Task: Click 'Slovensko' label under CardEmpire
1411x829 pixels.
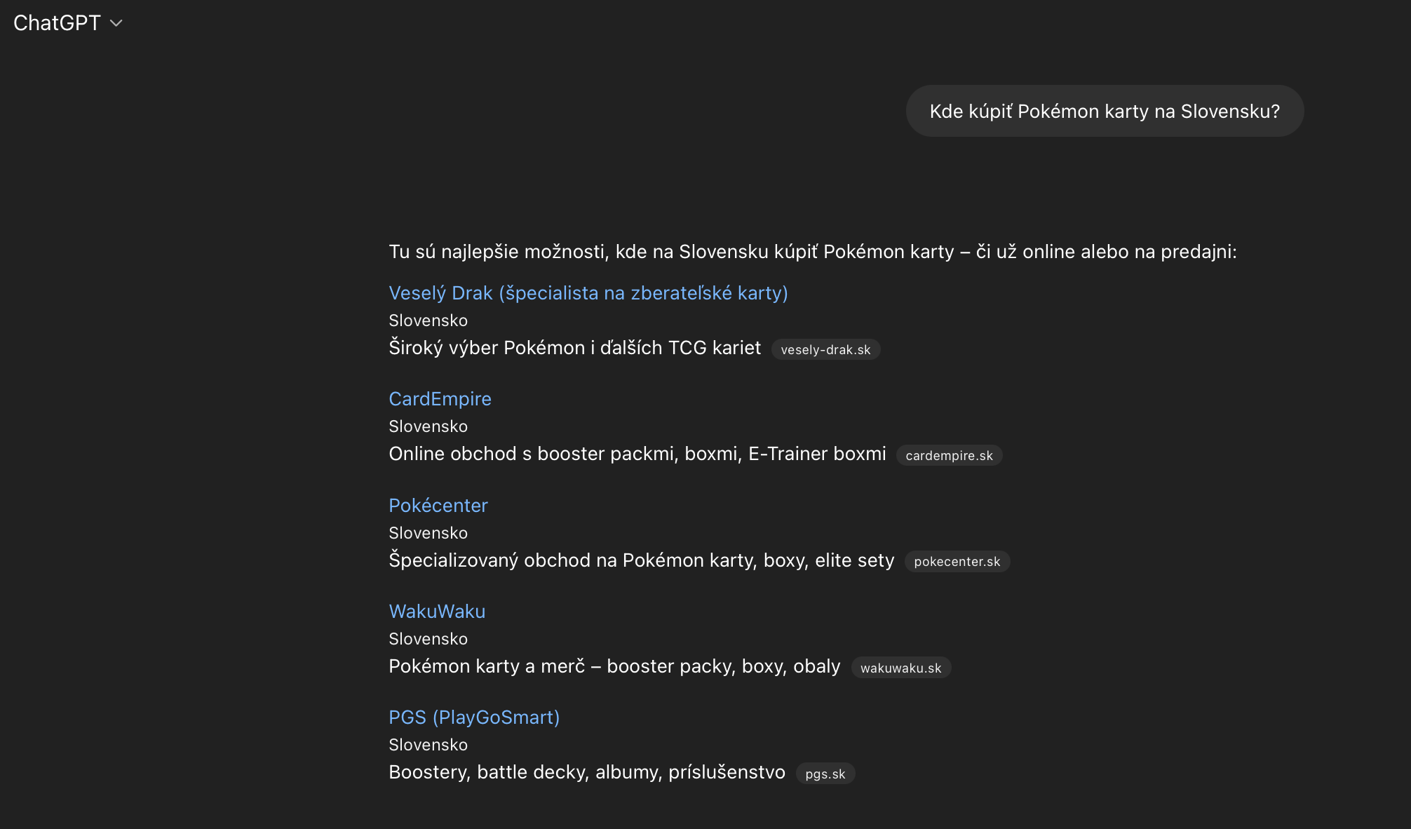Action: point(428,426)
